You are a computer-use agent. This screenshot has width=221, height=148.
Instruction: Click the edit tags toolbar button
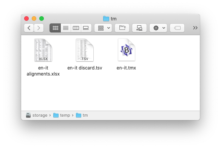[x=177, y=28]
